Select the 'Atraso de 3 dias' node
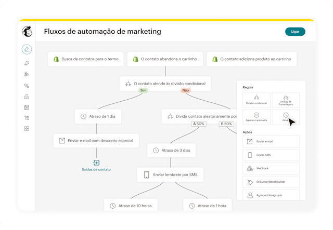This screenshot has height=230, width=333. 171,151
